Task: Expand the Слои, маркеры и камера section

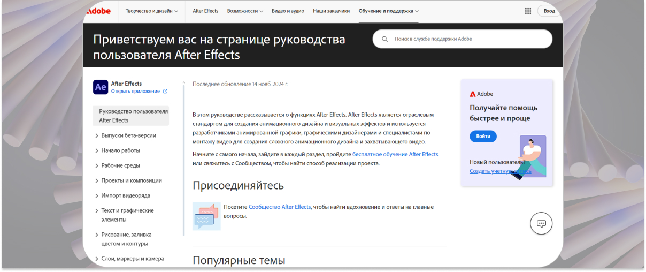Action: click(x=129, y=259)
